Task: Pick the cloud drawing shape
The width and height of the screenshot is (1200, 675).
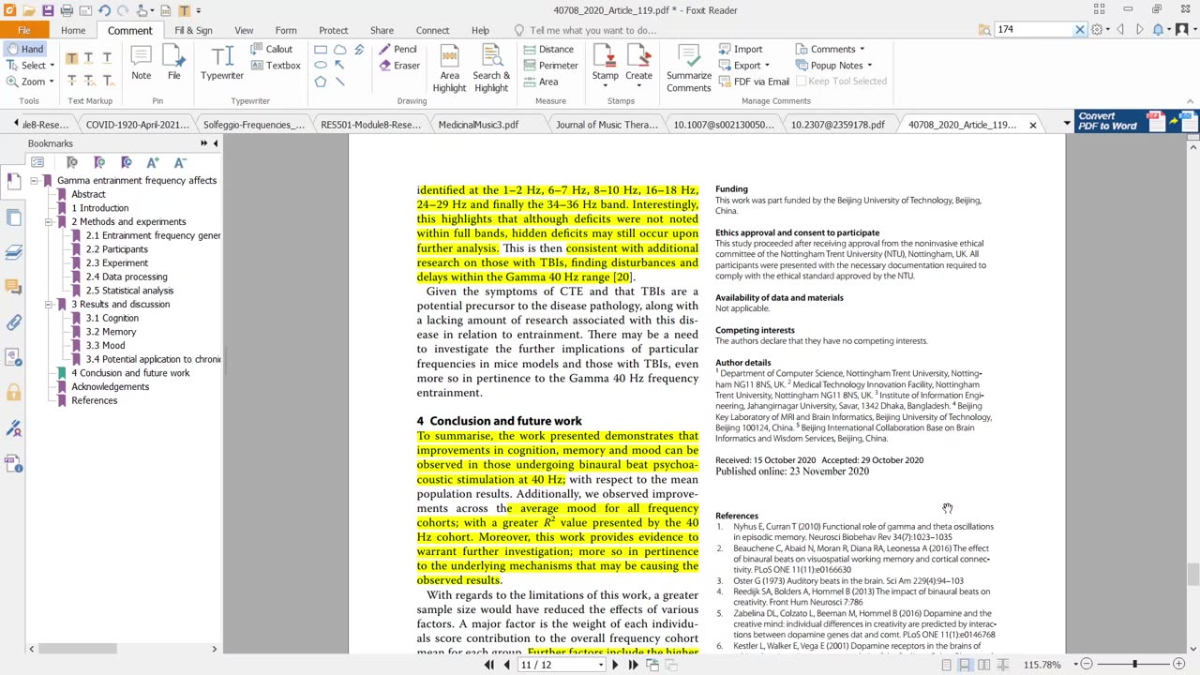Action: click(339, 49)
